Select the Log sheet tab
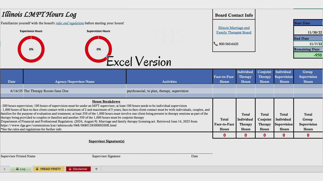Viewport: 323px width, 181px height. pos(21,169)
